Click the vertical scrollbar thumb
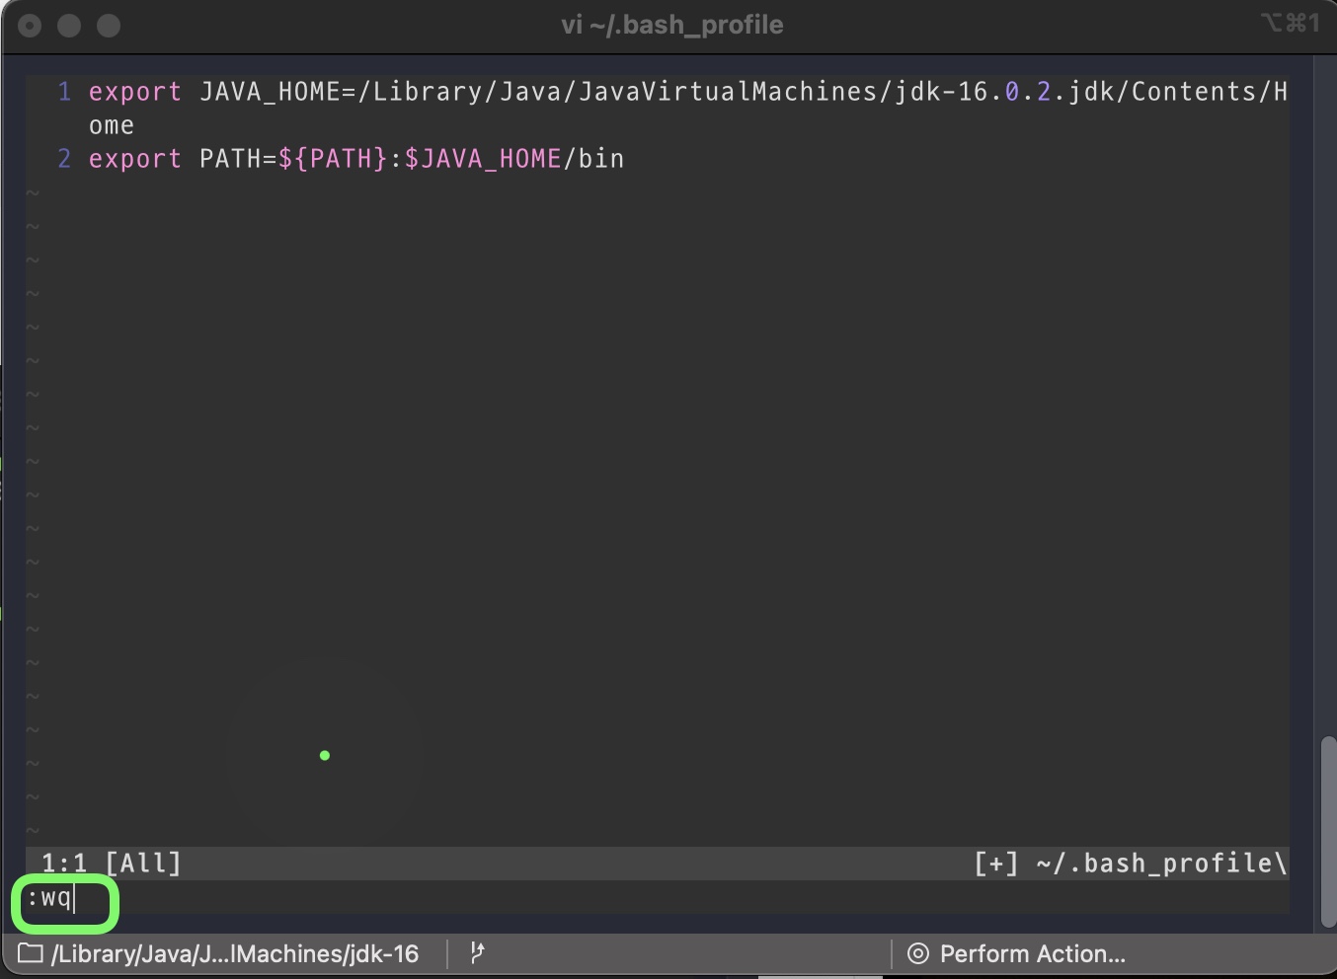 pos(1327,831)
